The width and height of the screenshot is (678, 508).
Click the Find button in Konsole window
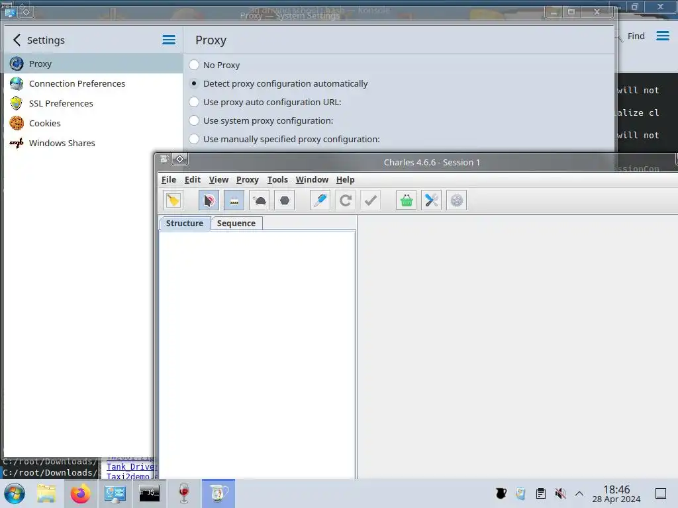coord(632,36)
